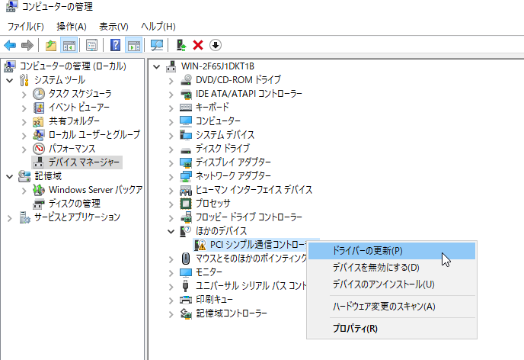Choose プロパティ(R) in context menu
524x360 pixels.
pos(391,329)
